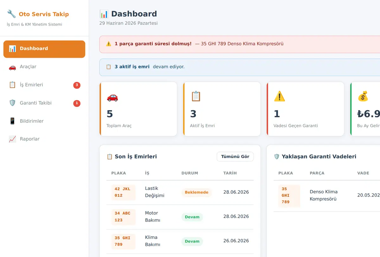
Task: Click the red badge on Garanti Takibi
Action: point(77,103)
